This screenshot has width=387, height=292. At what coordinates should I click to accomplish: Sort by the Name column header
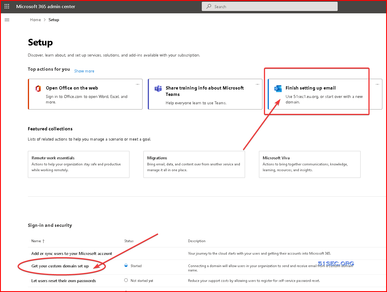38,241
